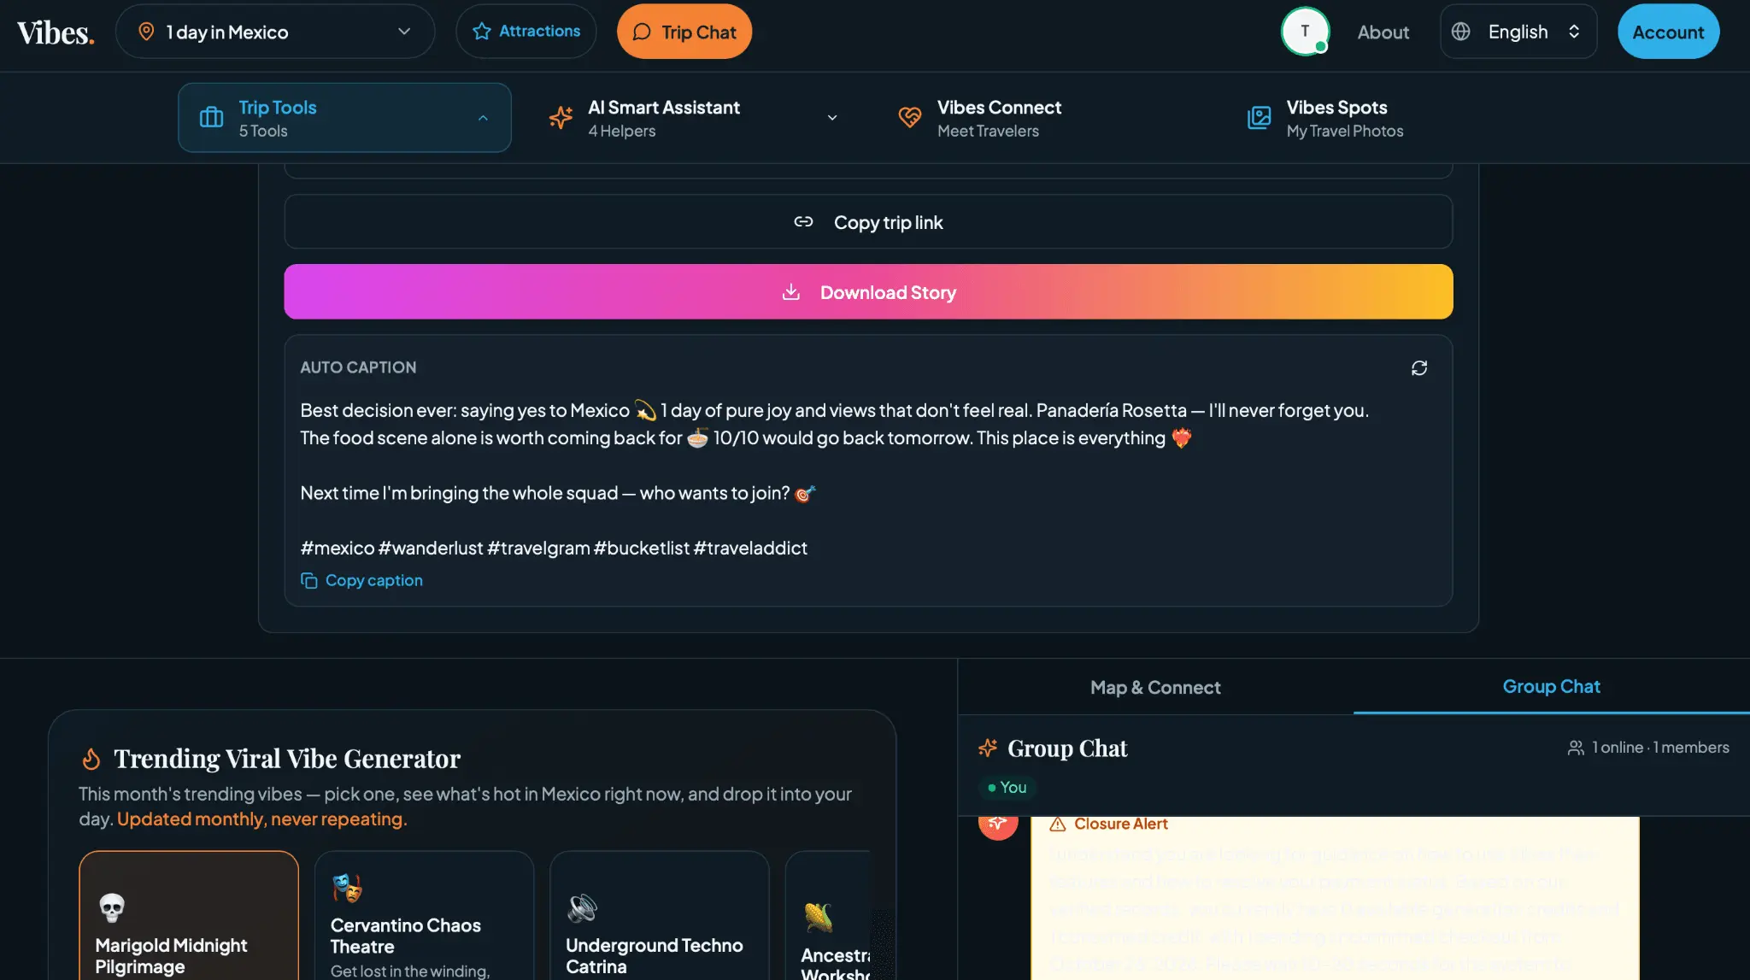Viewport: 1750px width, 980px height.
Task: Click the globe icon beside English
Action: click(x=1461, y=32)
